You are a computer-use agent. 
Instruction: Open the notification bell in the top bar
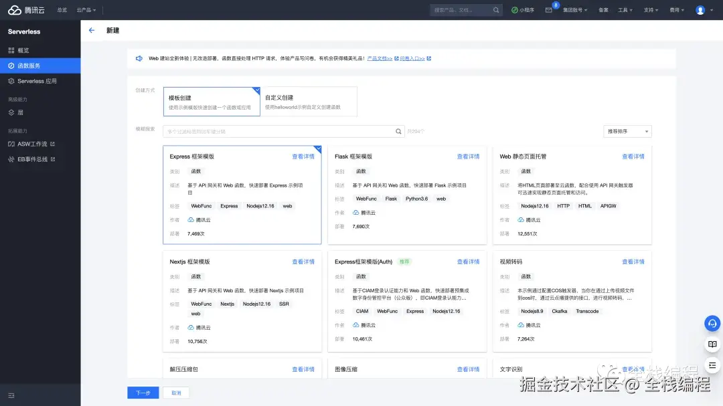coord(550,9)
